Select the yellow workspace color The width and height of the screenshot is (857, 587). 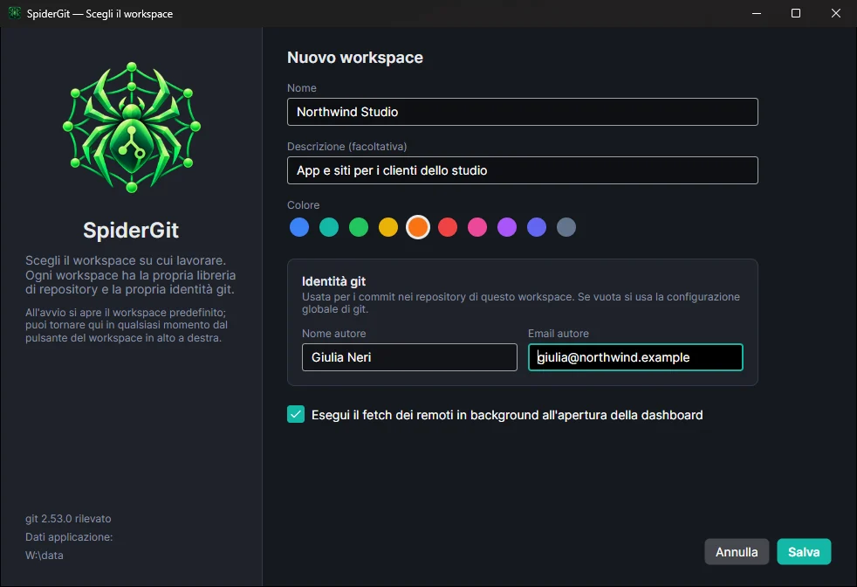(x=388, y=227)
